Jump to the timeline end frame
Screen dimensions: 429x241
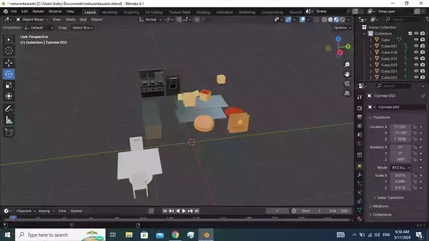click(x=197, y=211)
